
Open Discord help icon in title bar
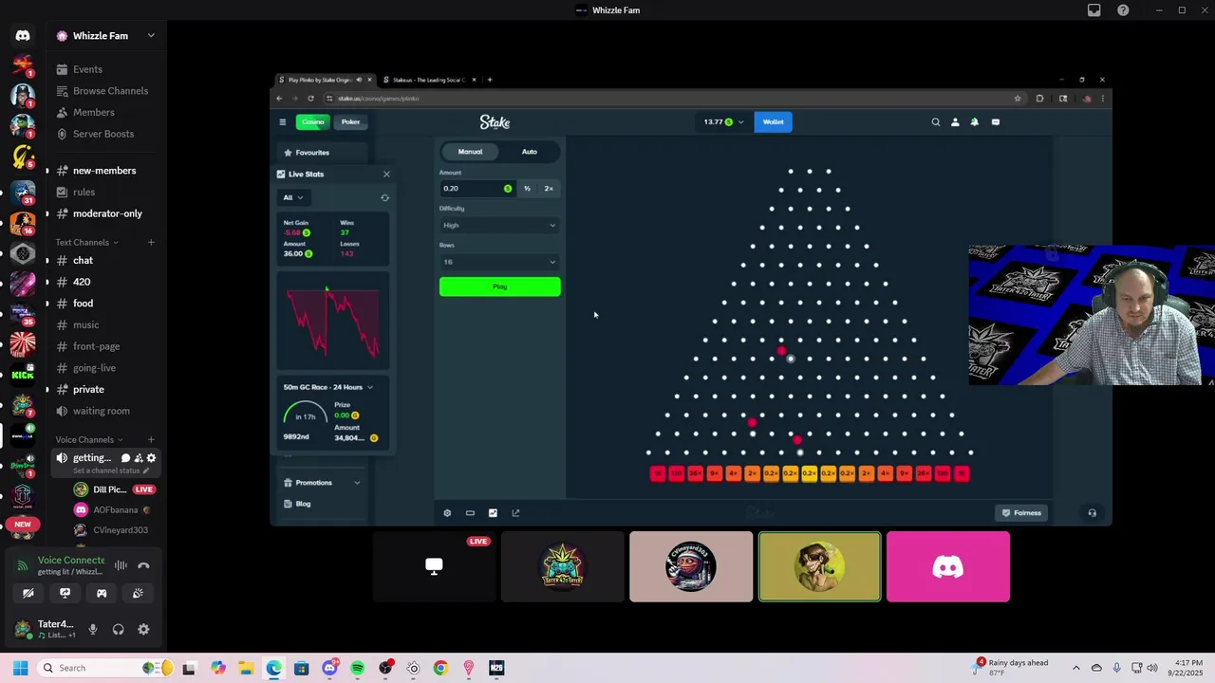tap(1124, 10)
